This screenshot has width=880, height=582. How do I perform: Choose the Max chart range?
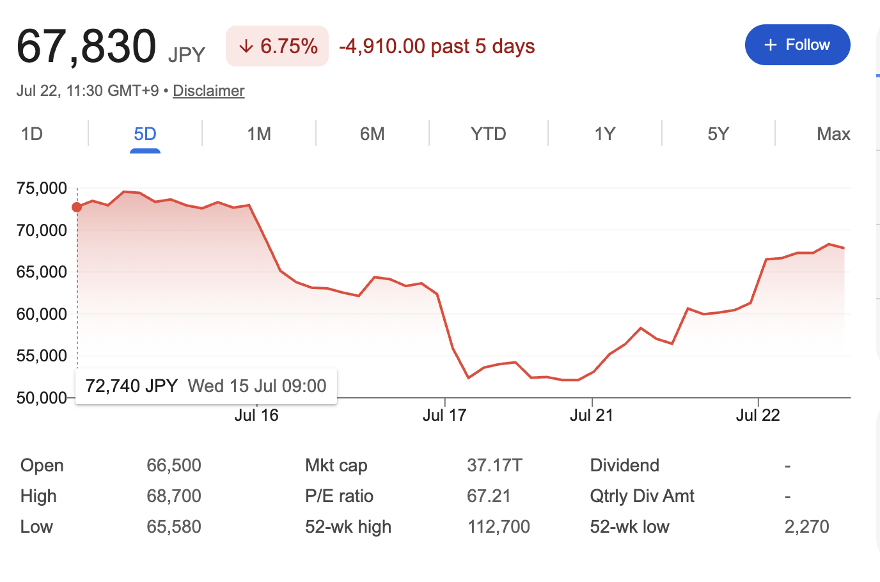click(833, 134)
